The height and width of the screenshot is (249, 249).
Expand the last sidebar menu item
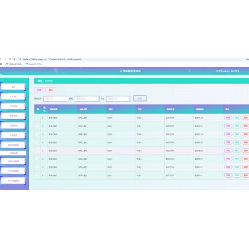click(13, 180)
